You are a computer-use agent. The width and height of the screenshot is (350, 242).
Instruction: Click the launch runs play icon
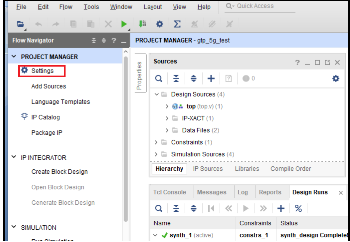[246, 208]
